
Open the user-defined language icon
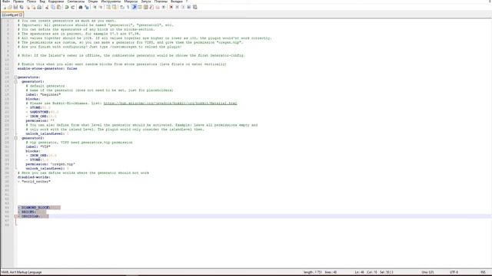(x=140, y=7)
